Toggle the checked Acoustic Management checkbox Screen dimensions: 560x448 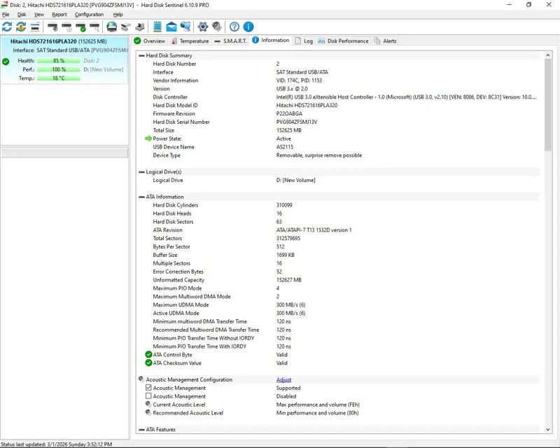pos(148,388)
